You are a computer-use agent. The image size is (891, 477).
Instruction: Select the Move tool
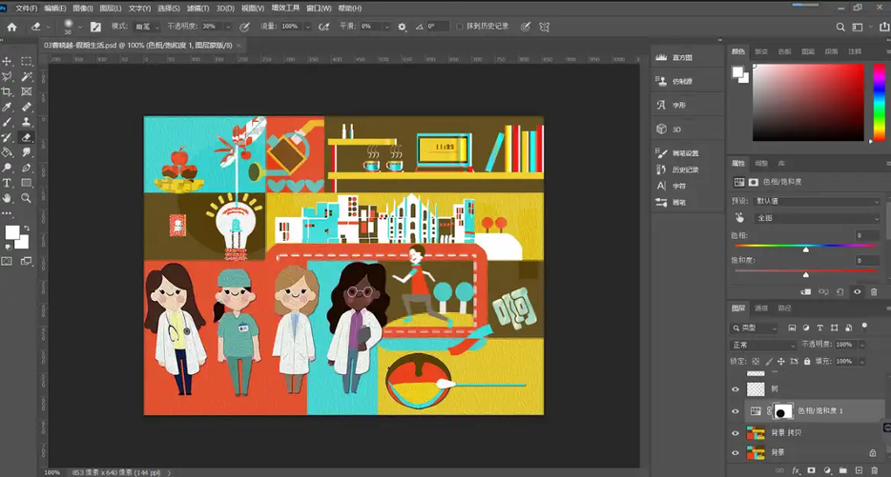tap(8, 61)
